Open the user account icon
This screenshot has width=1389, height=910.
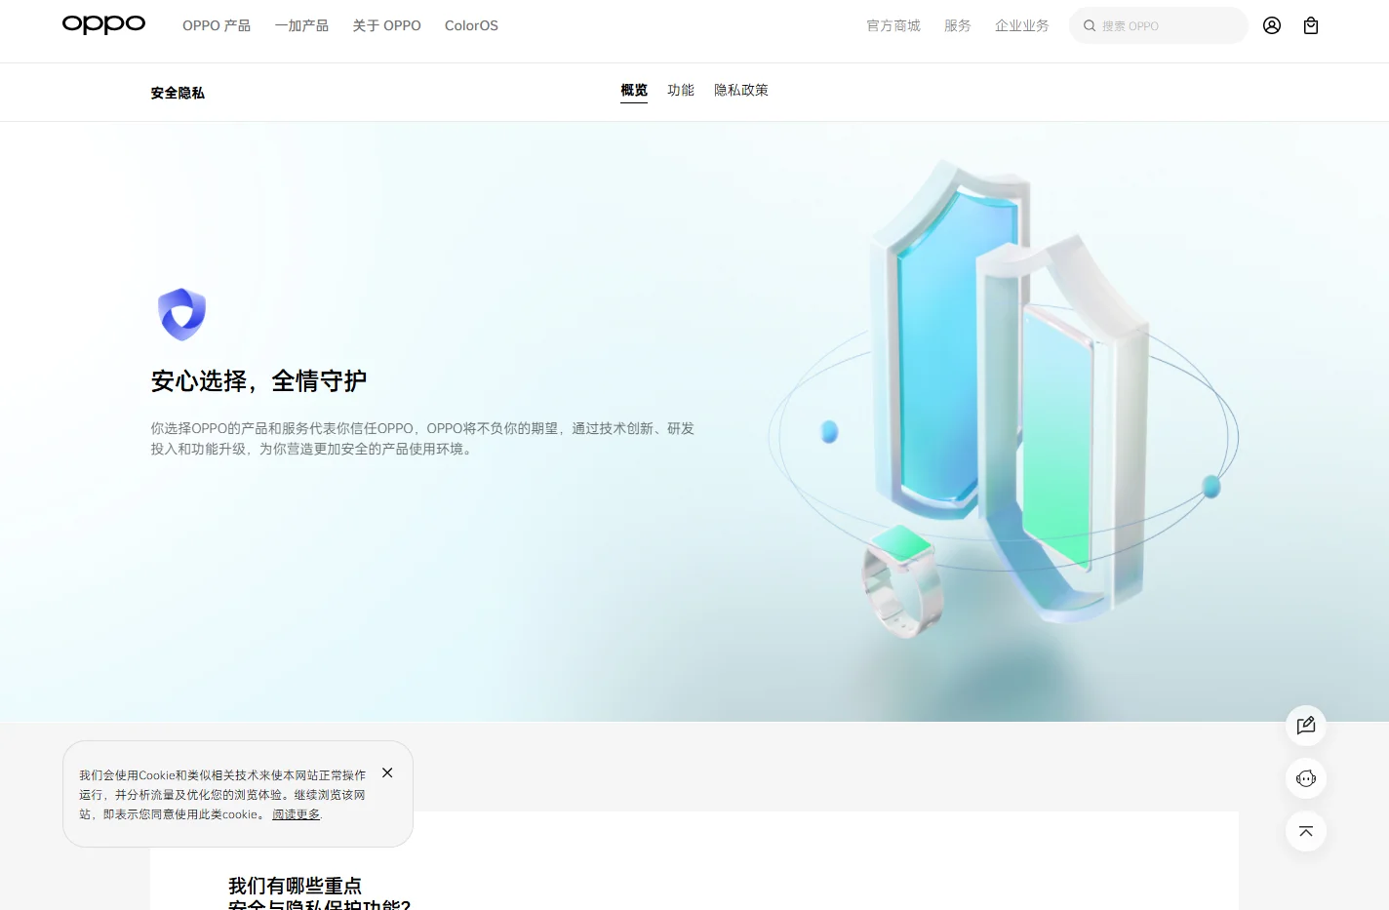pos(1272,25)
